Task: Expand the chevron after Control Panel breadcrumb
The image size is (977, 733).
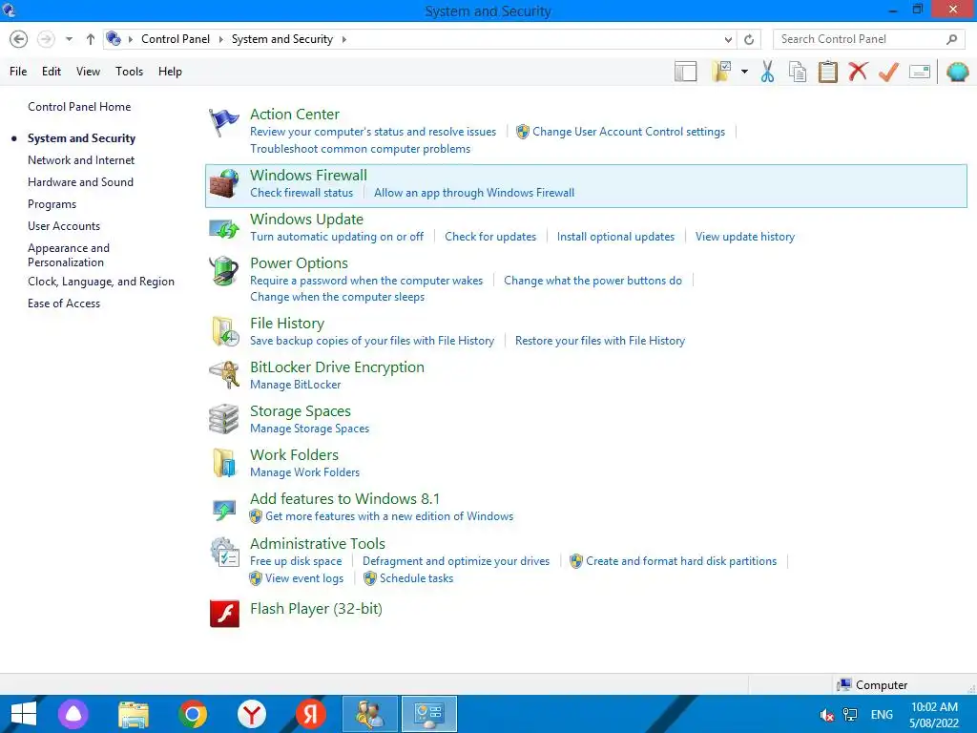Action: 220,39
